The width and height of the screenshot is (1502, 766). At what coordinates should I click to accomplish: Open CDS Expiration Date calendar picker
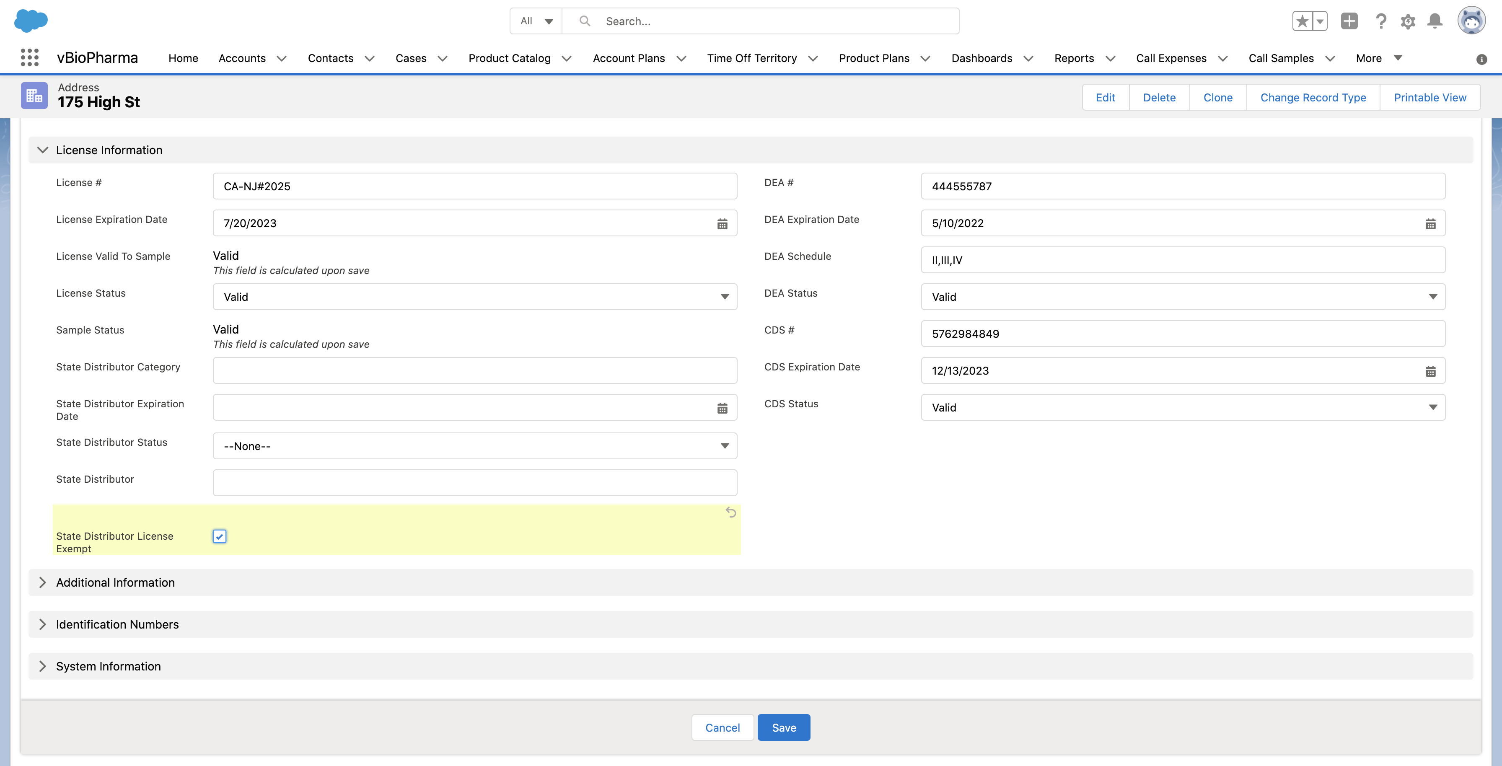tap(1430, 371)
